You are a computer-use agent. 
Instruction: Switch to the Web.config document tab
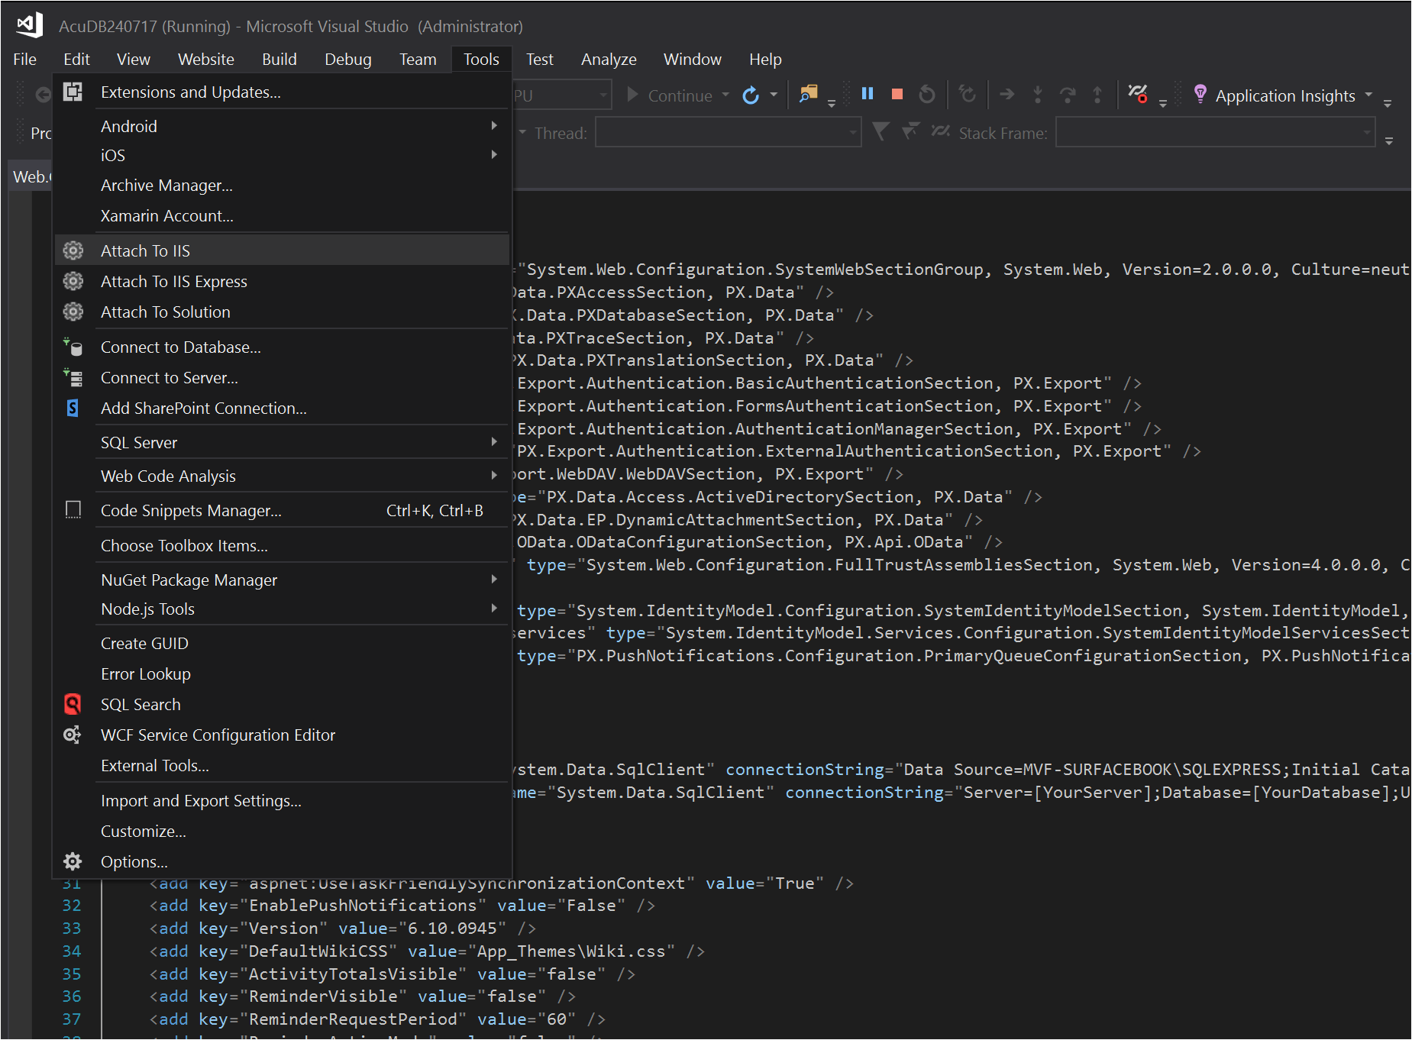click(31, 176)
